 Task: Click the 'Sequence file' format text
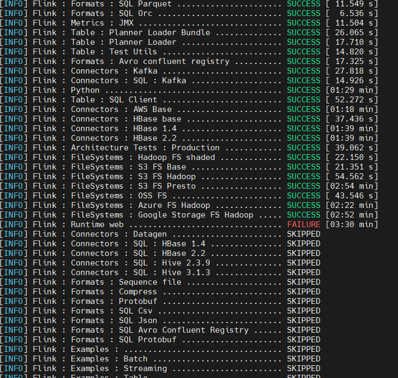[150, 282]
